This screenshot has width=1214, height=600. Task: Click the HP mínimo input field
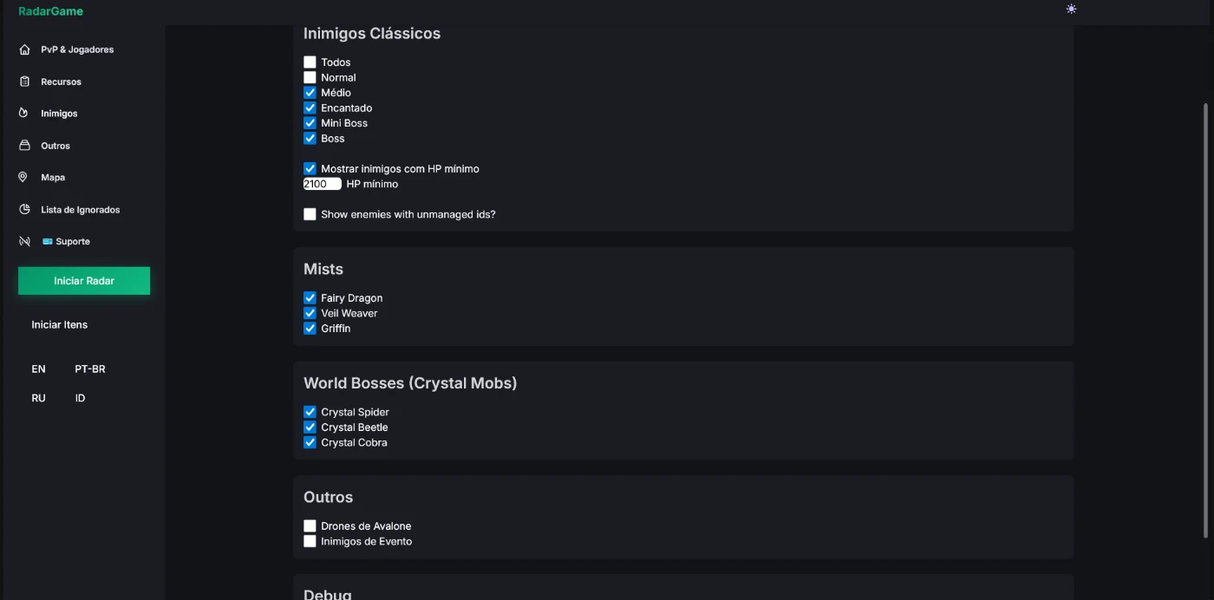tap(322, 184)
